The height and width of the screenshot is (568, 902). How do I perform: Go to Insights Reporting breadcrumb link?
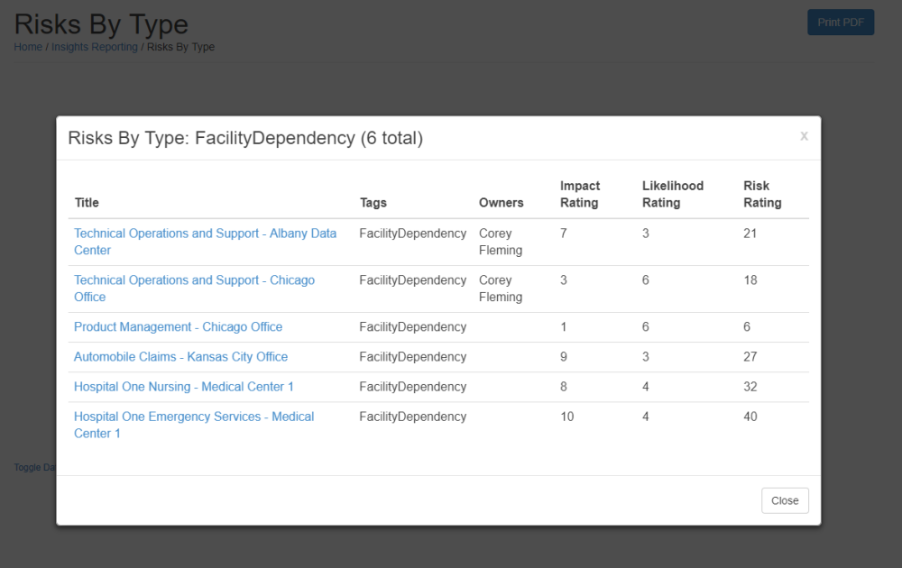click(x=95, y=47)
